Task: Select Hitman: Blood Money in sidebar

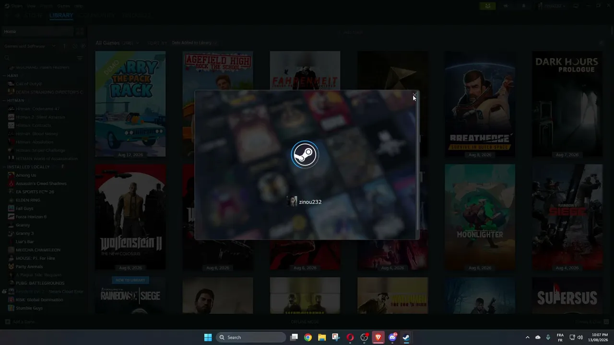Action: coord(37,134)
